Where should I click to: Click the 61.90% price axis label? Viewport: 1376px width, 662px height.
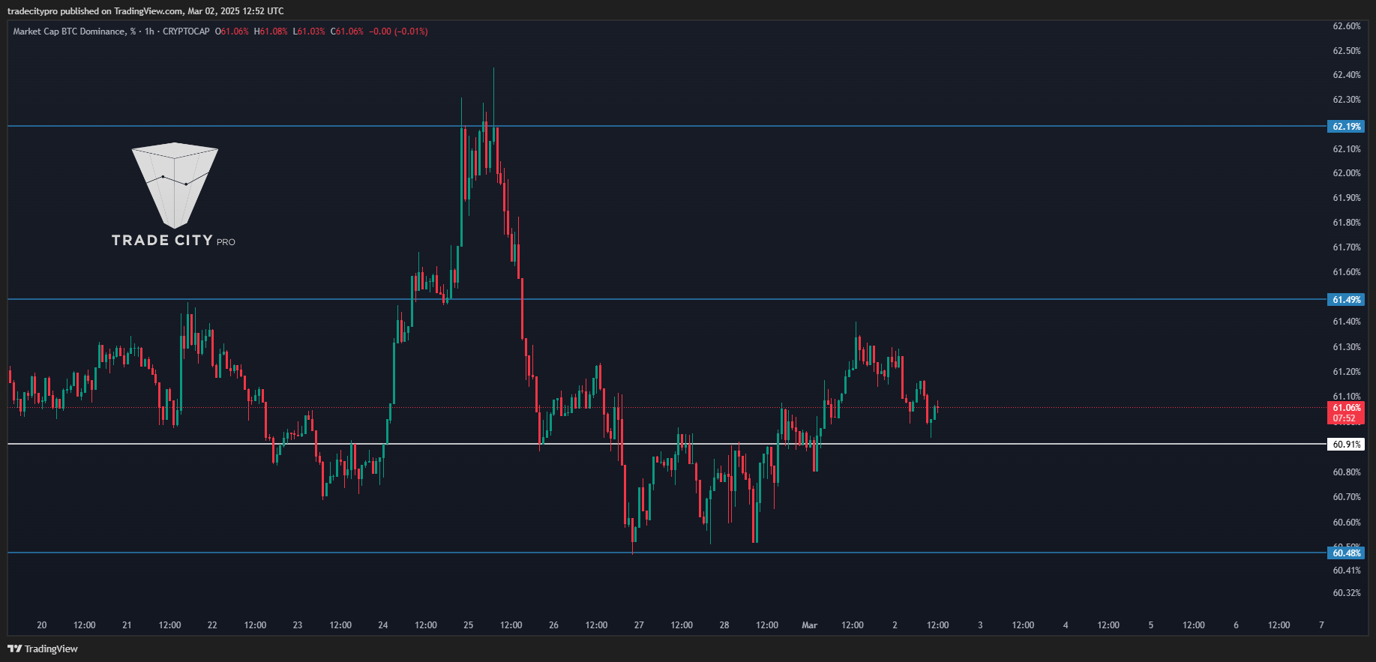pyautogui.click(x=1347, y=198)
